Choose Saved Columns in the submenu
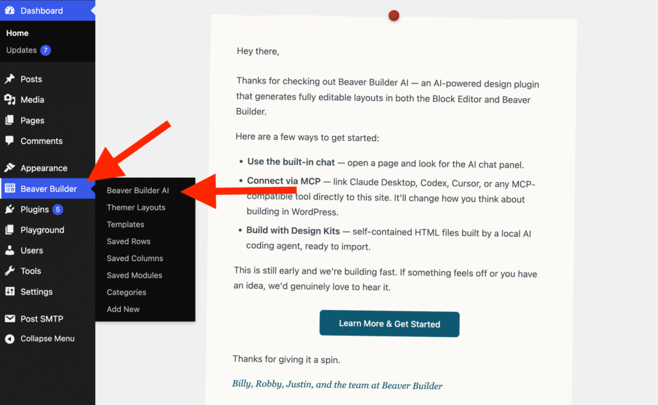This screenshot has height=405, width=658. (135, 258)
